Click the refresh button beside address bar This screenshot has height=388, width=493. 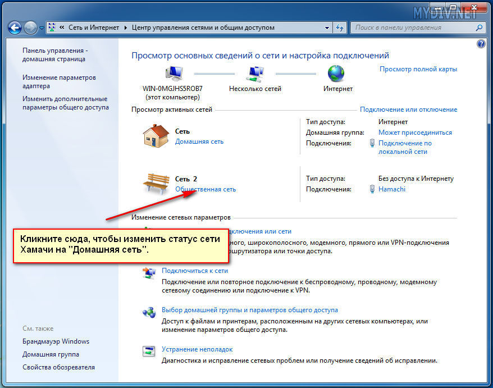click(x=340, y=27)
